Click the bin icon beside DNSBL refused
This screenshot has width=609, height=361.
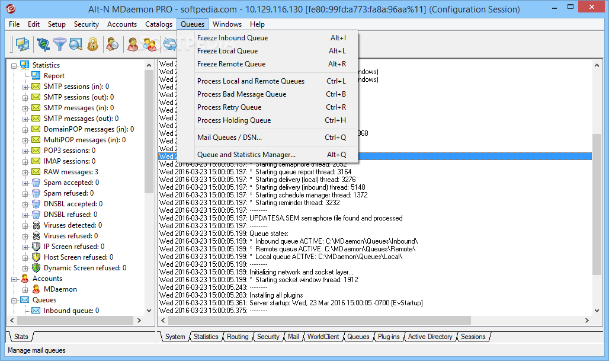(36, 215)
